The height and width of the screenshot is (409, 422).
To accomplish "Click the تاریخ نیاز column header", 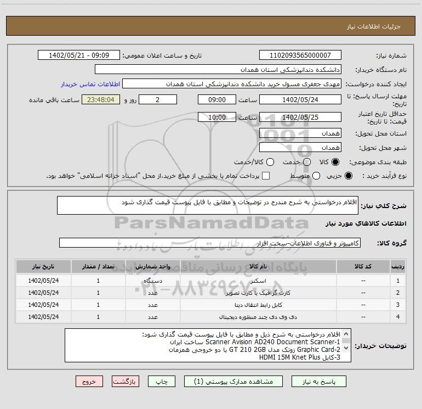I will (x=43, y=266).
